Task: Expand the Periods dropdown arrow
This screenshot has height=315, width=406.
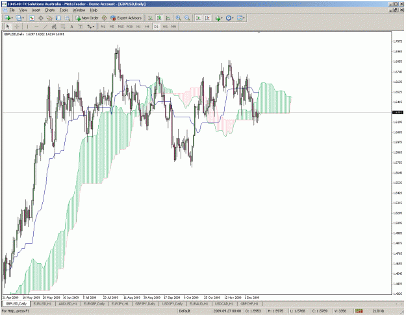Action: (233, 18)
